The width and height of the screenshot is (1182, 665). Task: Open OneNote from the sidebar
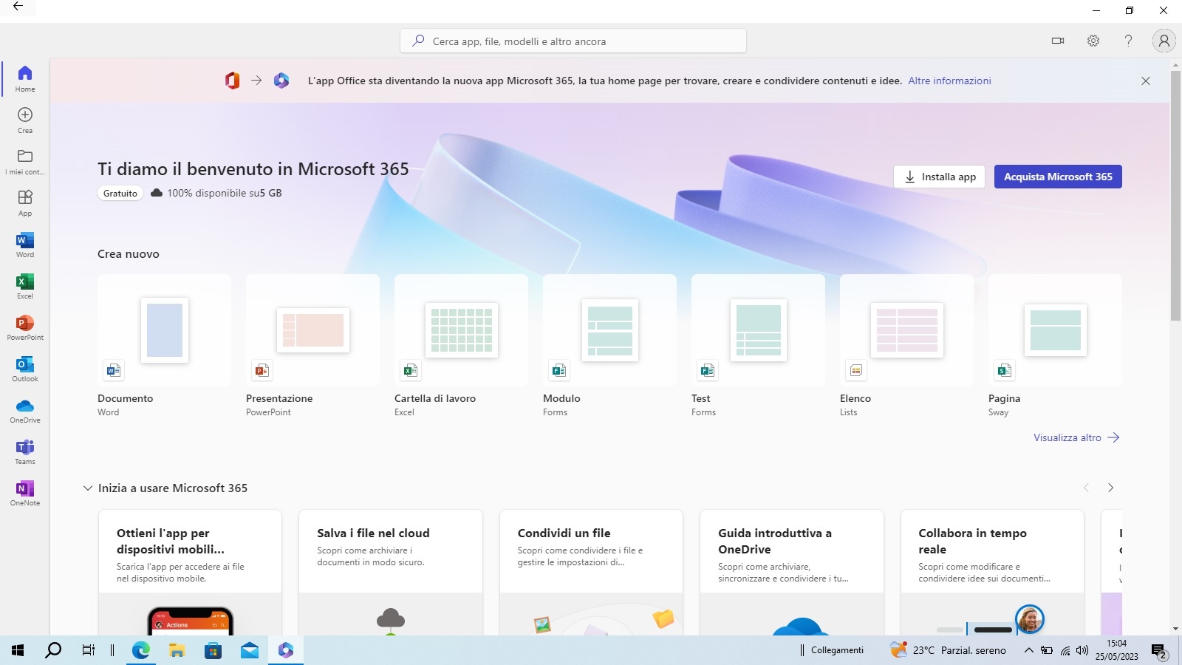click(x=25, y=494)
